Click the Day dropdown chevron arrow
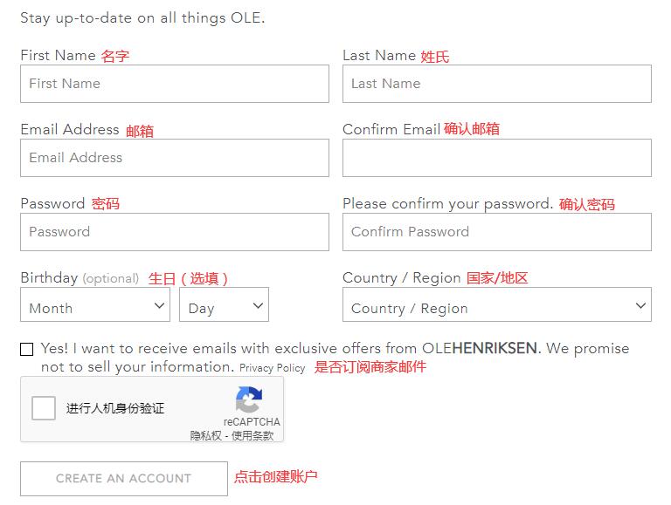 click(258, 305)
